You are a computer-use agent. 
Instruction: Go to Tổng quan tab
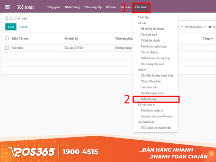(x=53, y=7)
